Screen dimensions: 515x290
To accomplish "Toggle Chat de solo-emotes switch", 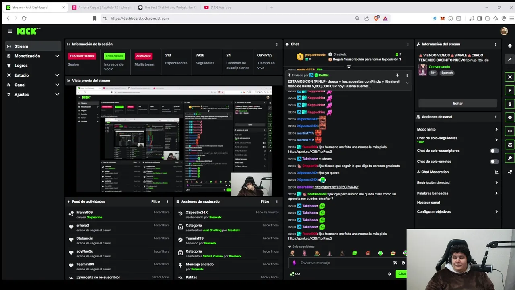I will tap(494, 162).
